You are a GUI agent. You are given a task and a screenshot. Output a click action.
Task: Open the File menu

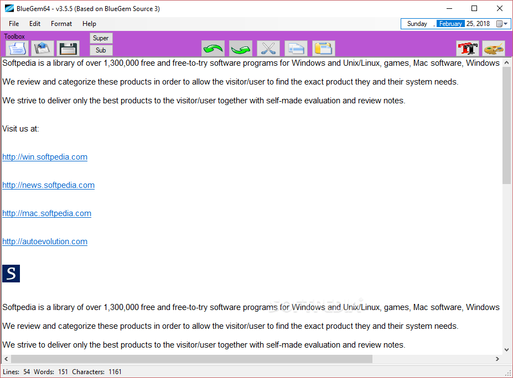point(14,24)
